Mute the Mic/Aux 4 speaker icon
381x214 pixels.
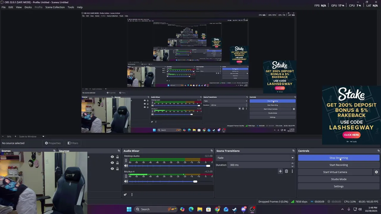(126, 181)
